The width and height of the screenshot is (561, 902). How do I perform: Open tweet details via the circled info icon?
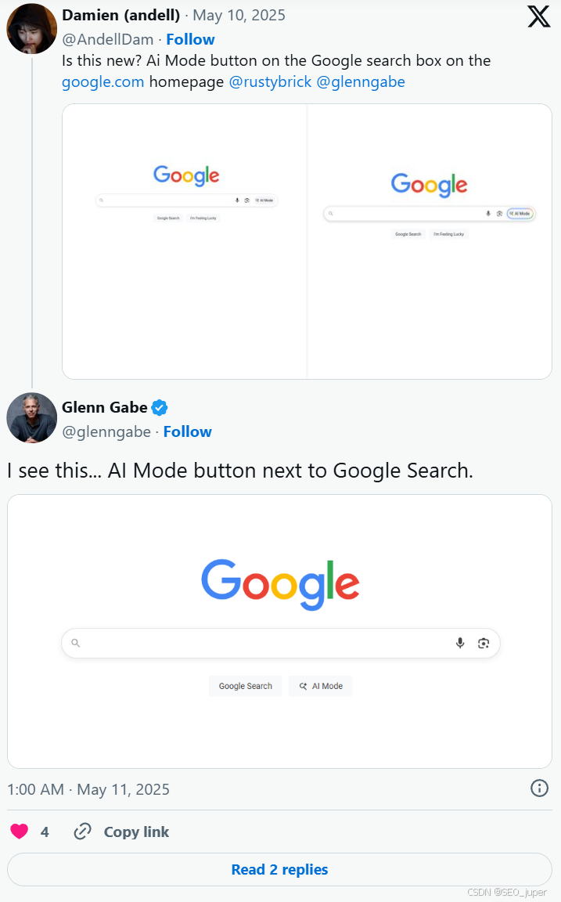(539, 788)
